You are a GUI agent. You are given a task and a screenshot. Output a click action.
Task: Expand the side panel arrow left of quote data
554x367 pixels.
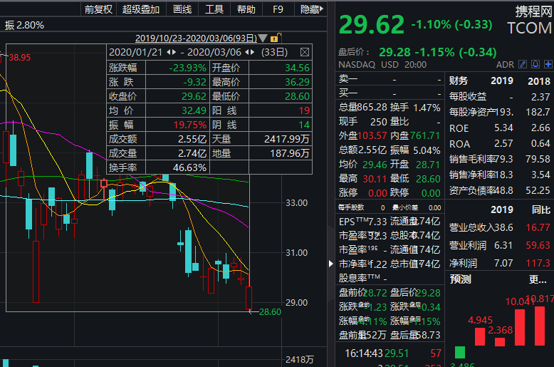[x=330, y=264]
